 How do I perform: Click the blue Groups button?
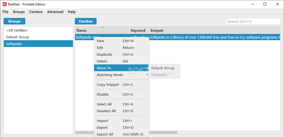coord(14,21)
